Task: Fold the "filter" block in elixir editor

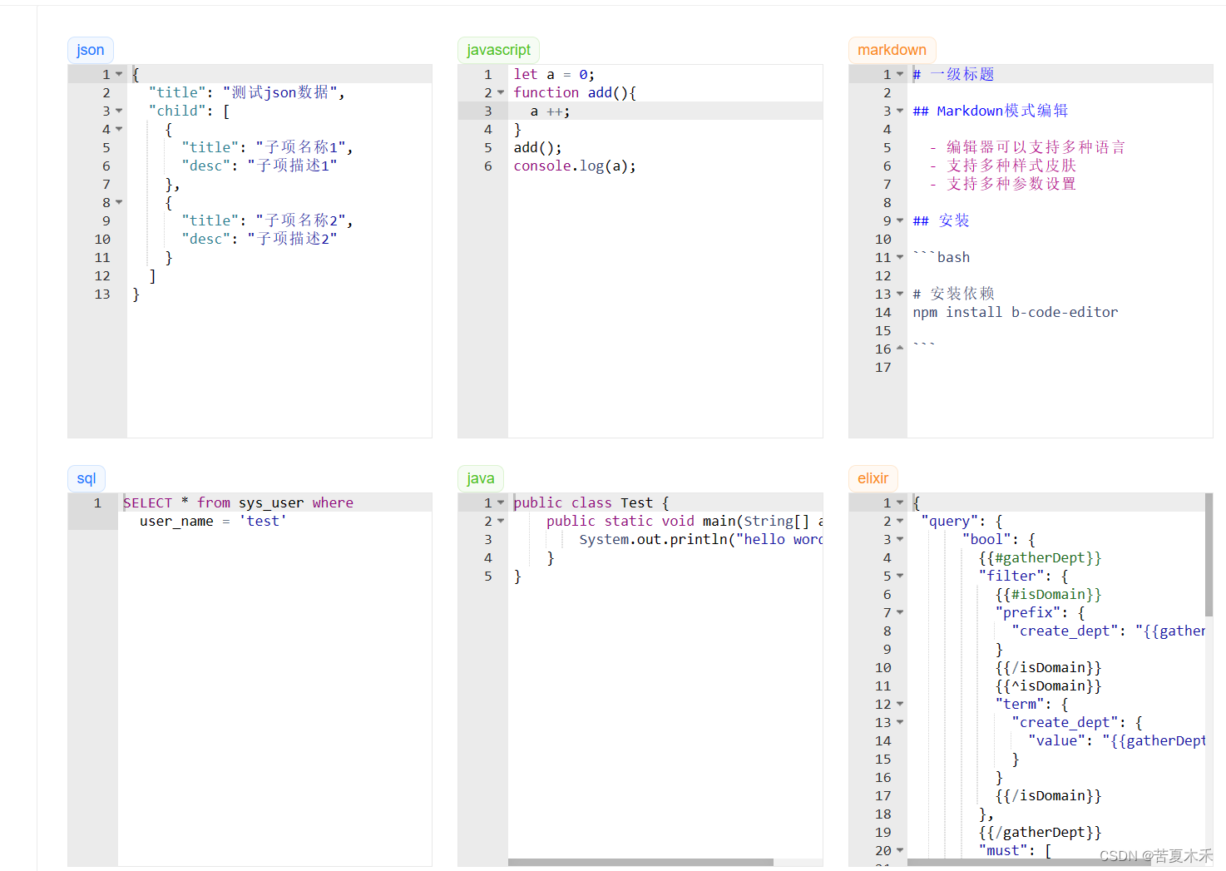Action: click(x=900, y=576)
